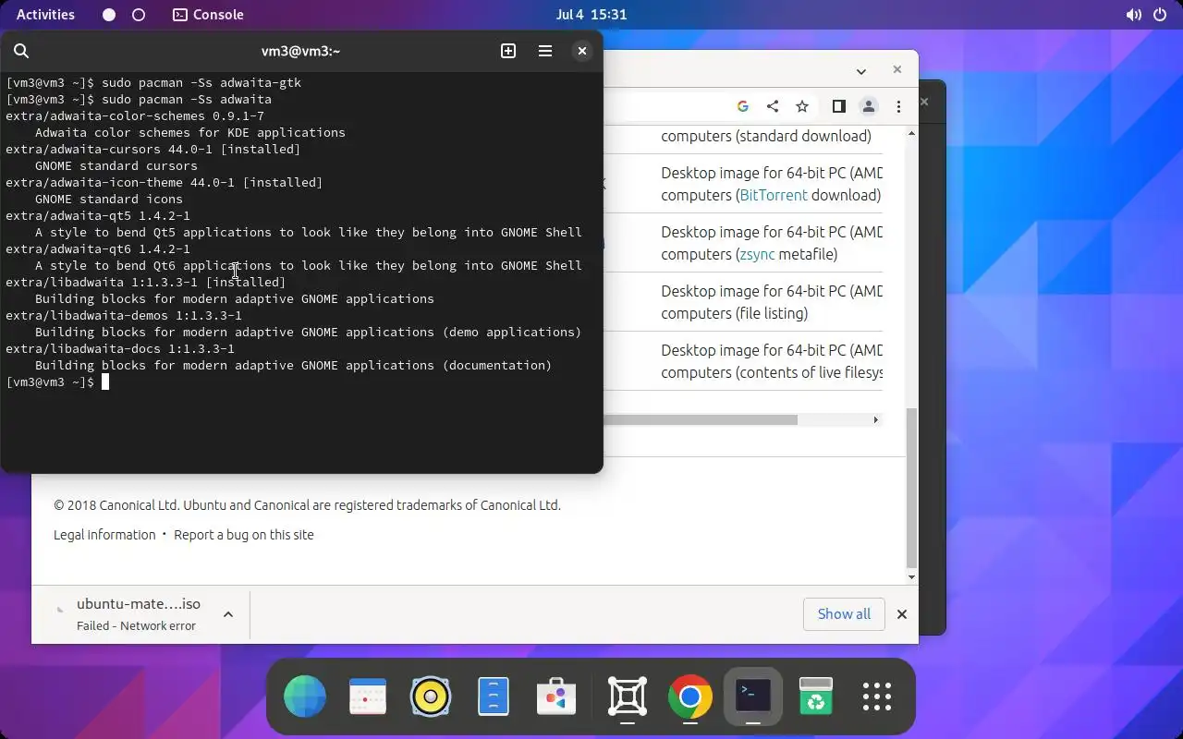Open Software store from the dock
This screenshot has width=1183, height=739.
[556, 697]
